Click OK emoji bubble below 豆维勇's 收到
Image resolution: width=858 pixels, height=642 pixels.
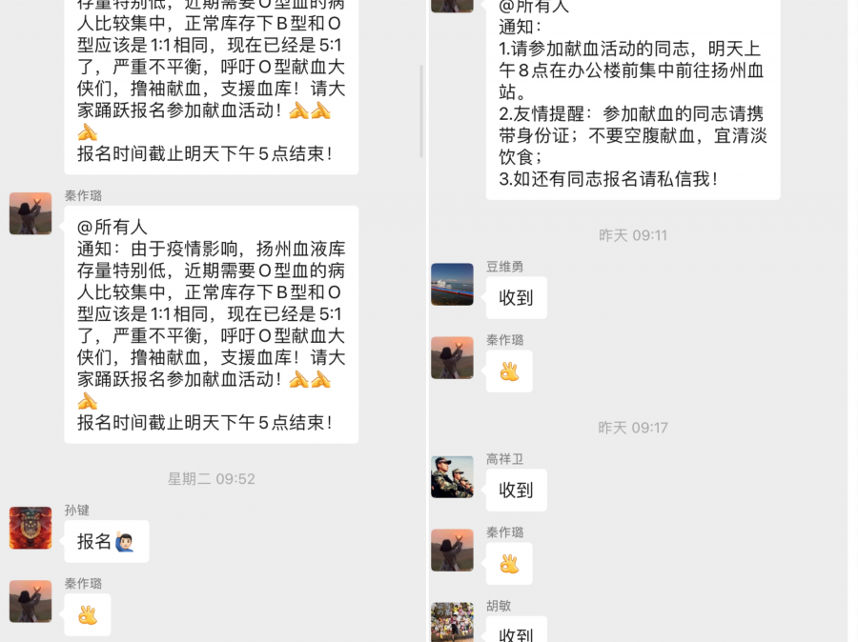point(509,371)
